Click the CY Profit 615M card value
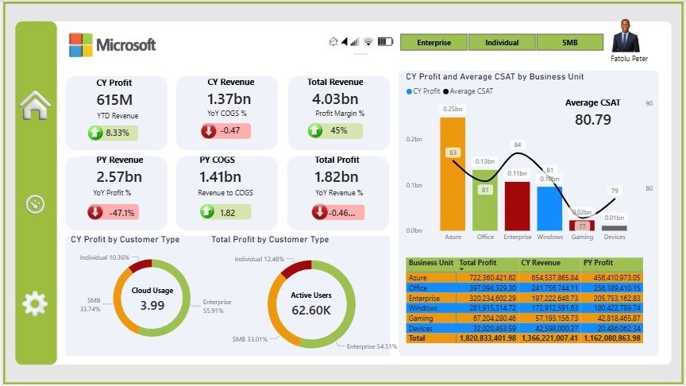Screen dimensions: 686x386 (x=114, y=100)
